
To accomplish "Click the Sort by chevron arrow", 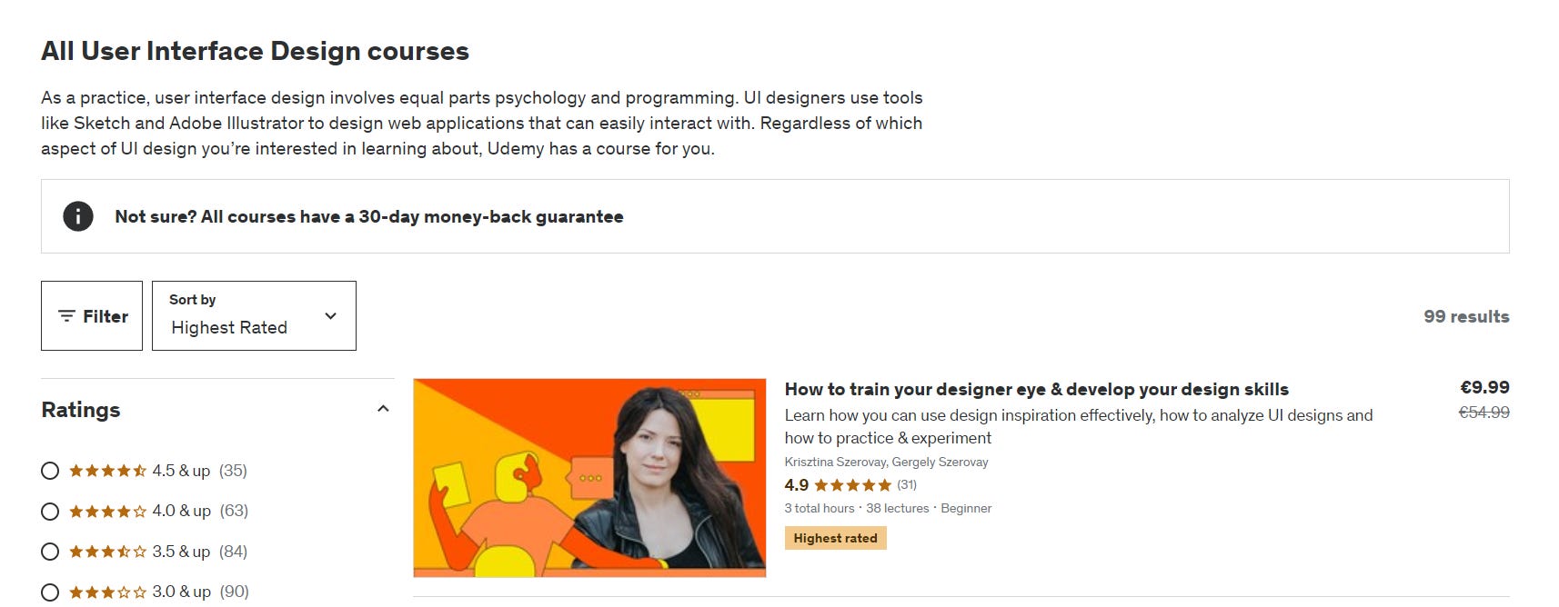I will click(x=331, y=315).
